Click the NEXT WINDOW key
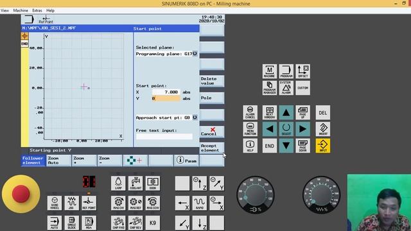Screen dimensions: 411x231 tap(270, 113)
